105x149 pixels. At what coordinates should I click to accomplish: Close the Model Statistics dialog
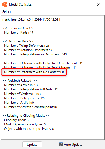(x=99, y=4)
